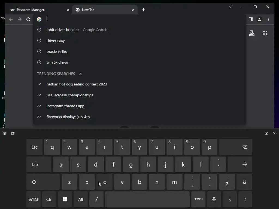Tap the z key
279x209 pixels.
pyautogui.click(x=69, y=182)
